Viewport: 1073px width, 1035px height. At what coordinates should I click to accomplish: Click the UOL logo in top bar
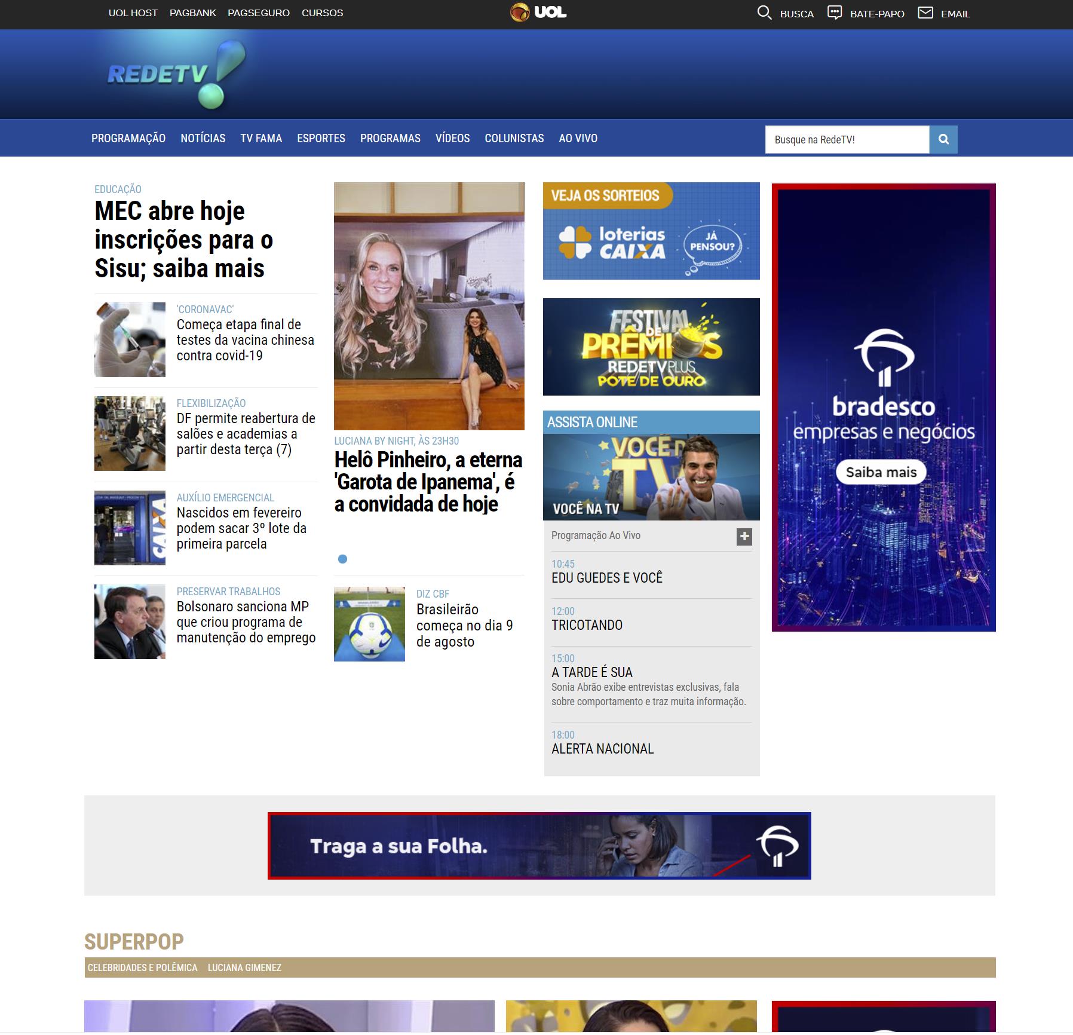tap(538, 13)
